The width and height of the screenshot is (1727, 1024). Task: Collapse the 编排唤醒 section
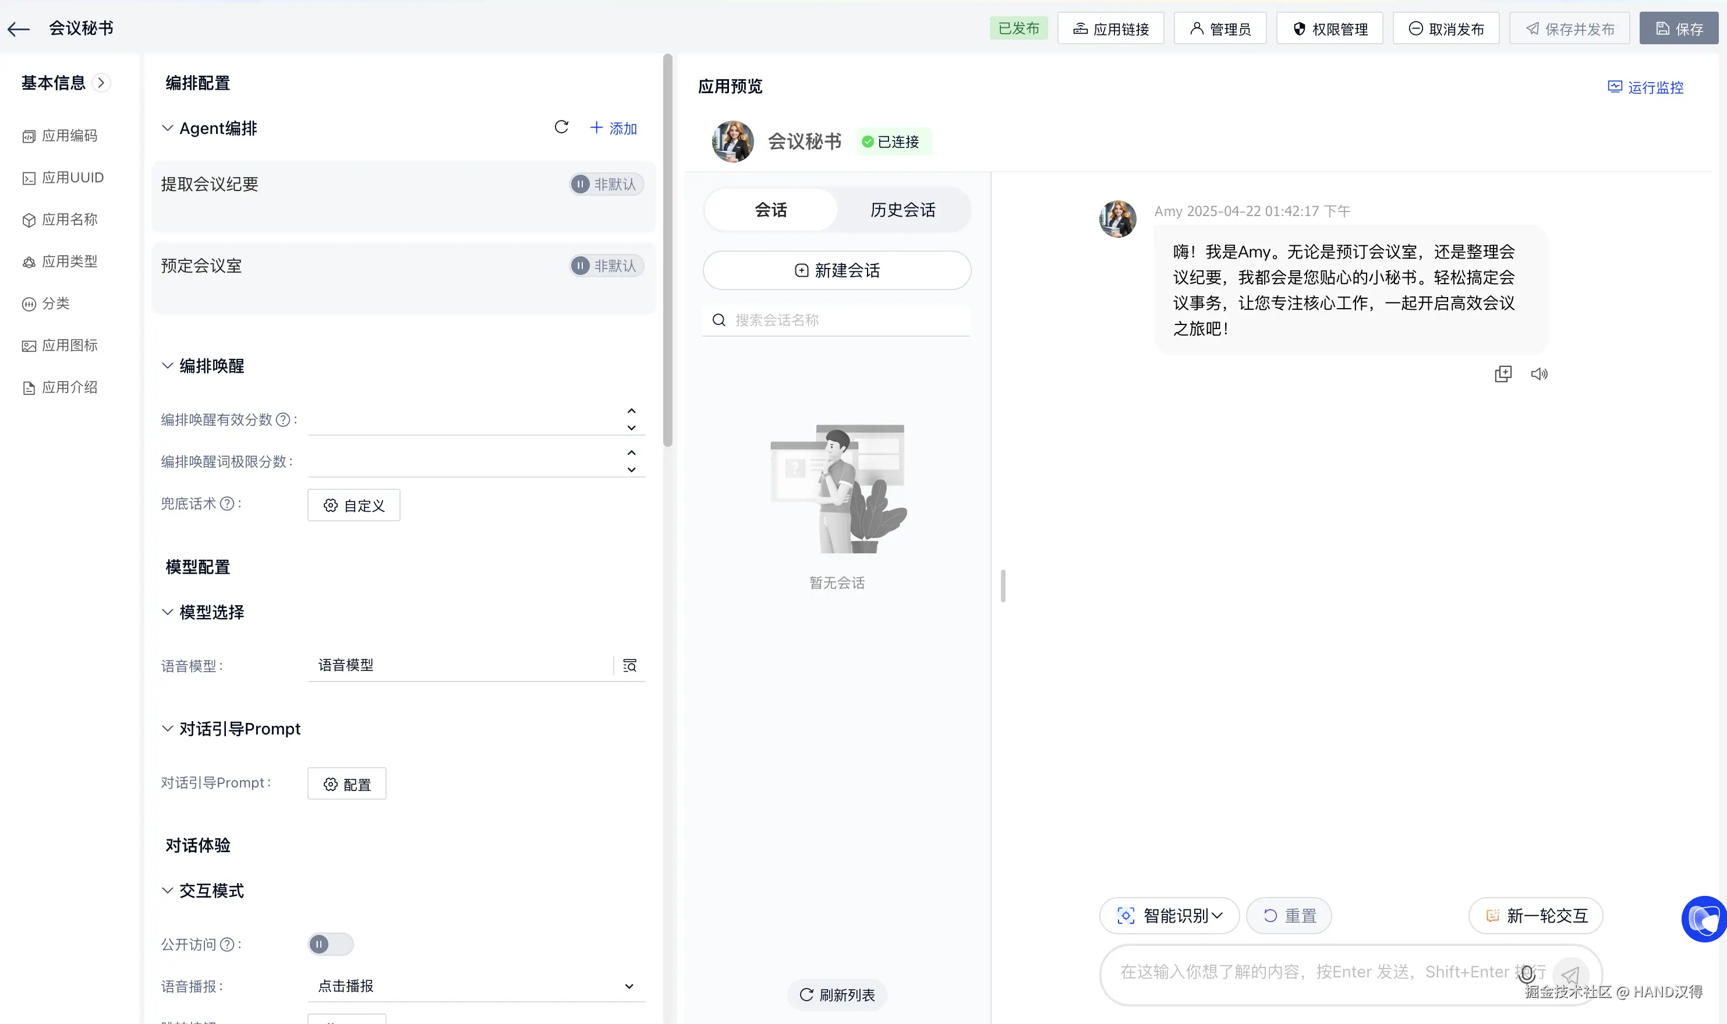coord(168,366)
